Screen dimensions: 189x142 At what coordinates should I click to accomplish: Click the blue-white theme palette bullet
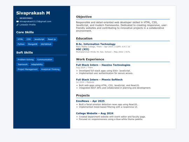(111, 119)
